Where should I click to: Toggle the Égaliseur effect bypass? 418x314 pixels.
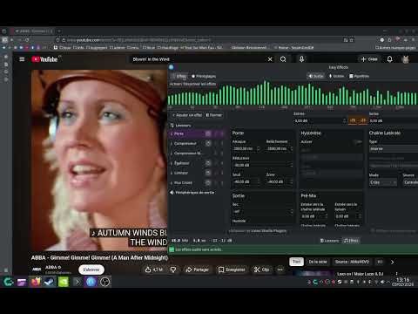pyautogui.click(x=208, y=163)
